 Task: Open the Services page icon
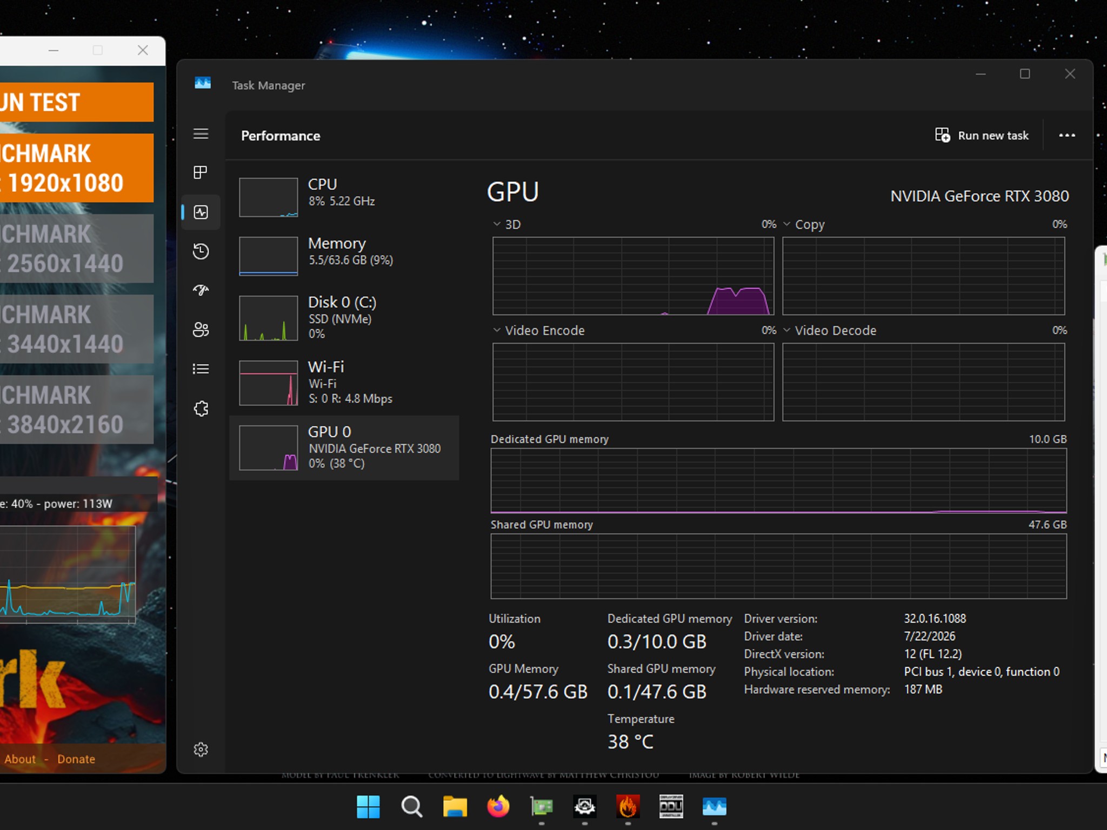click(x=201, y=409)
